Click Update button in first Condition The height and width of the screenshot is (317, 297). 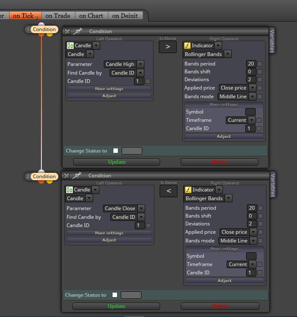[x=117, y=162]
